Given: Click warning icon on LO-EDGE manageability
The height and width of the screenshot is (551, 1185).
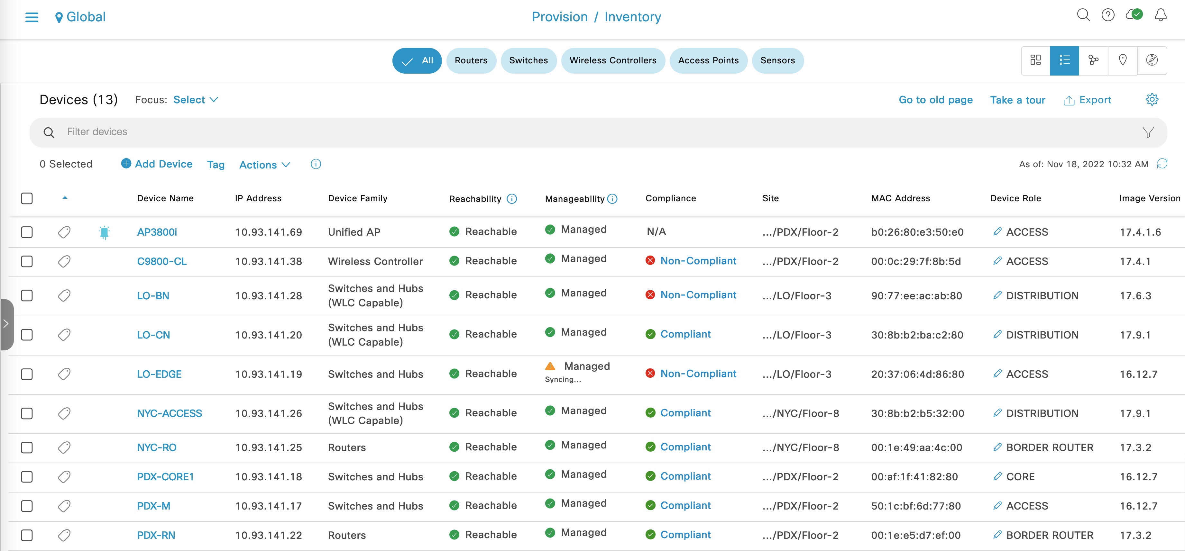Looking at the screenshot, I should (550, 366).
